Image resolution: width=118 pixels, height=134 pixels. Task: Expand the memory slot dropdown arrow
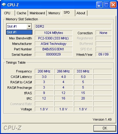[x=29, y=26]
